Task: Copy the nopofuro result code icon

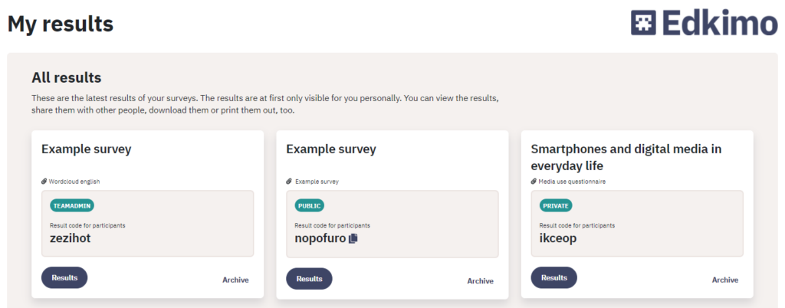Action: tap(353, 238)
